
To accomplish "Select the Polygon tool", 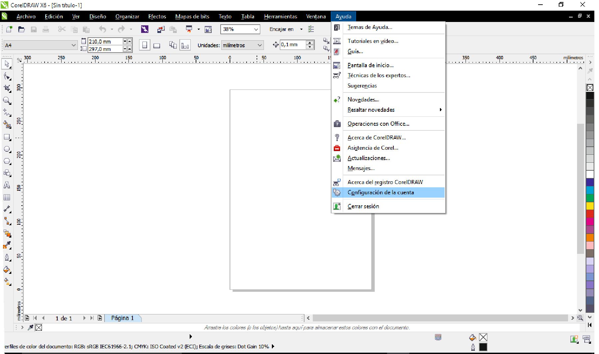I will 7,161.
